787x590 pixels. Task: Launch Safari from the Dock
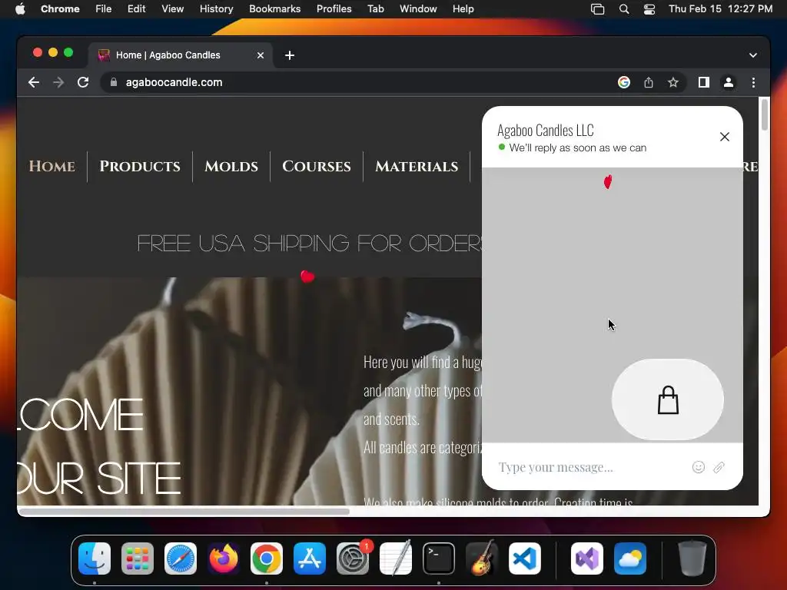click(x=181, y=559)
